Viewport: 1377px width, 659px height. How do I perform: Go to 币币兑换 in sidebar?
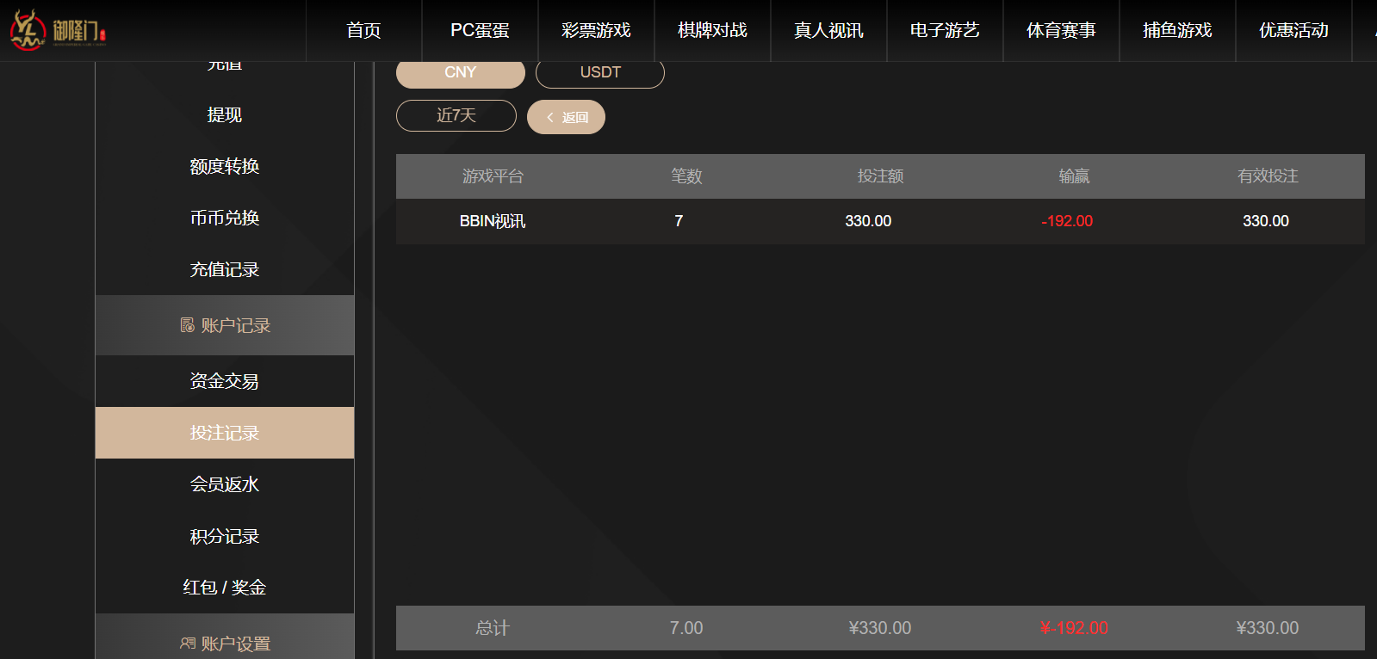pos(225,218)
